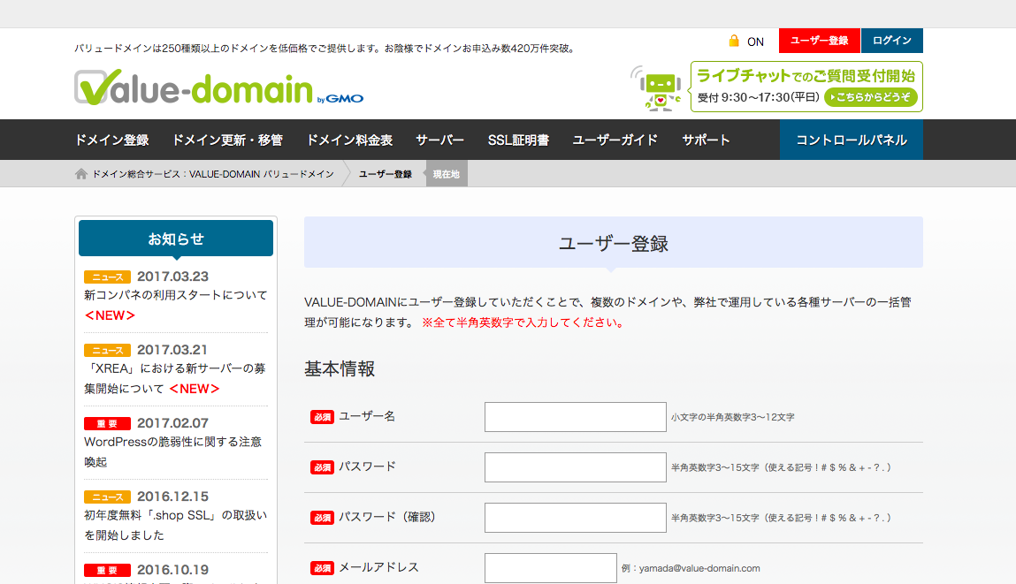1016x584 pixels.
Task: Click the ニュース badge dated 2016.12.15
Action: (108, 497)
